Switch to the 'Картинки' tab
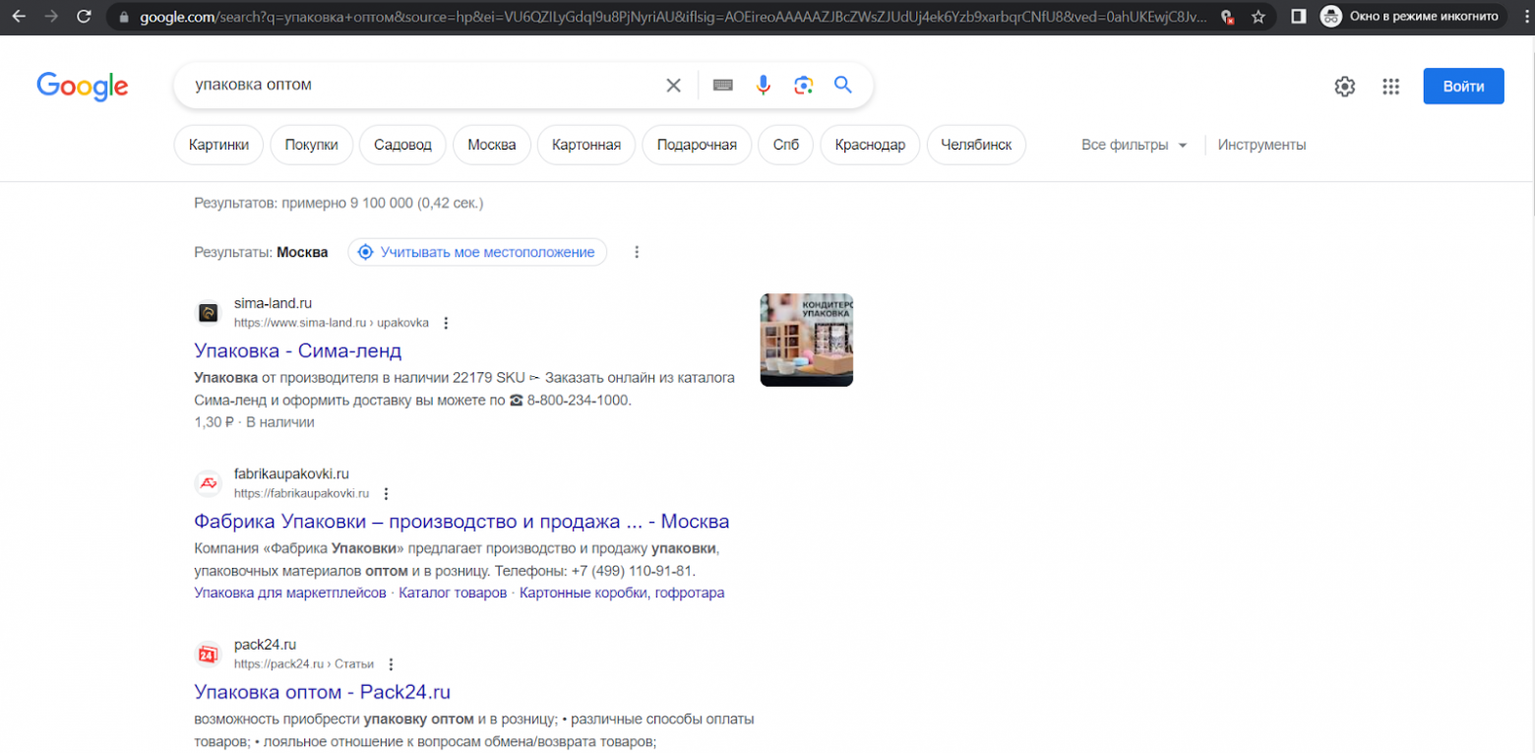This screenshot has height=753, width=1535. pos(217,144)
